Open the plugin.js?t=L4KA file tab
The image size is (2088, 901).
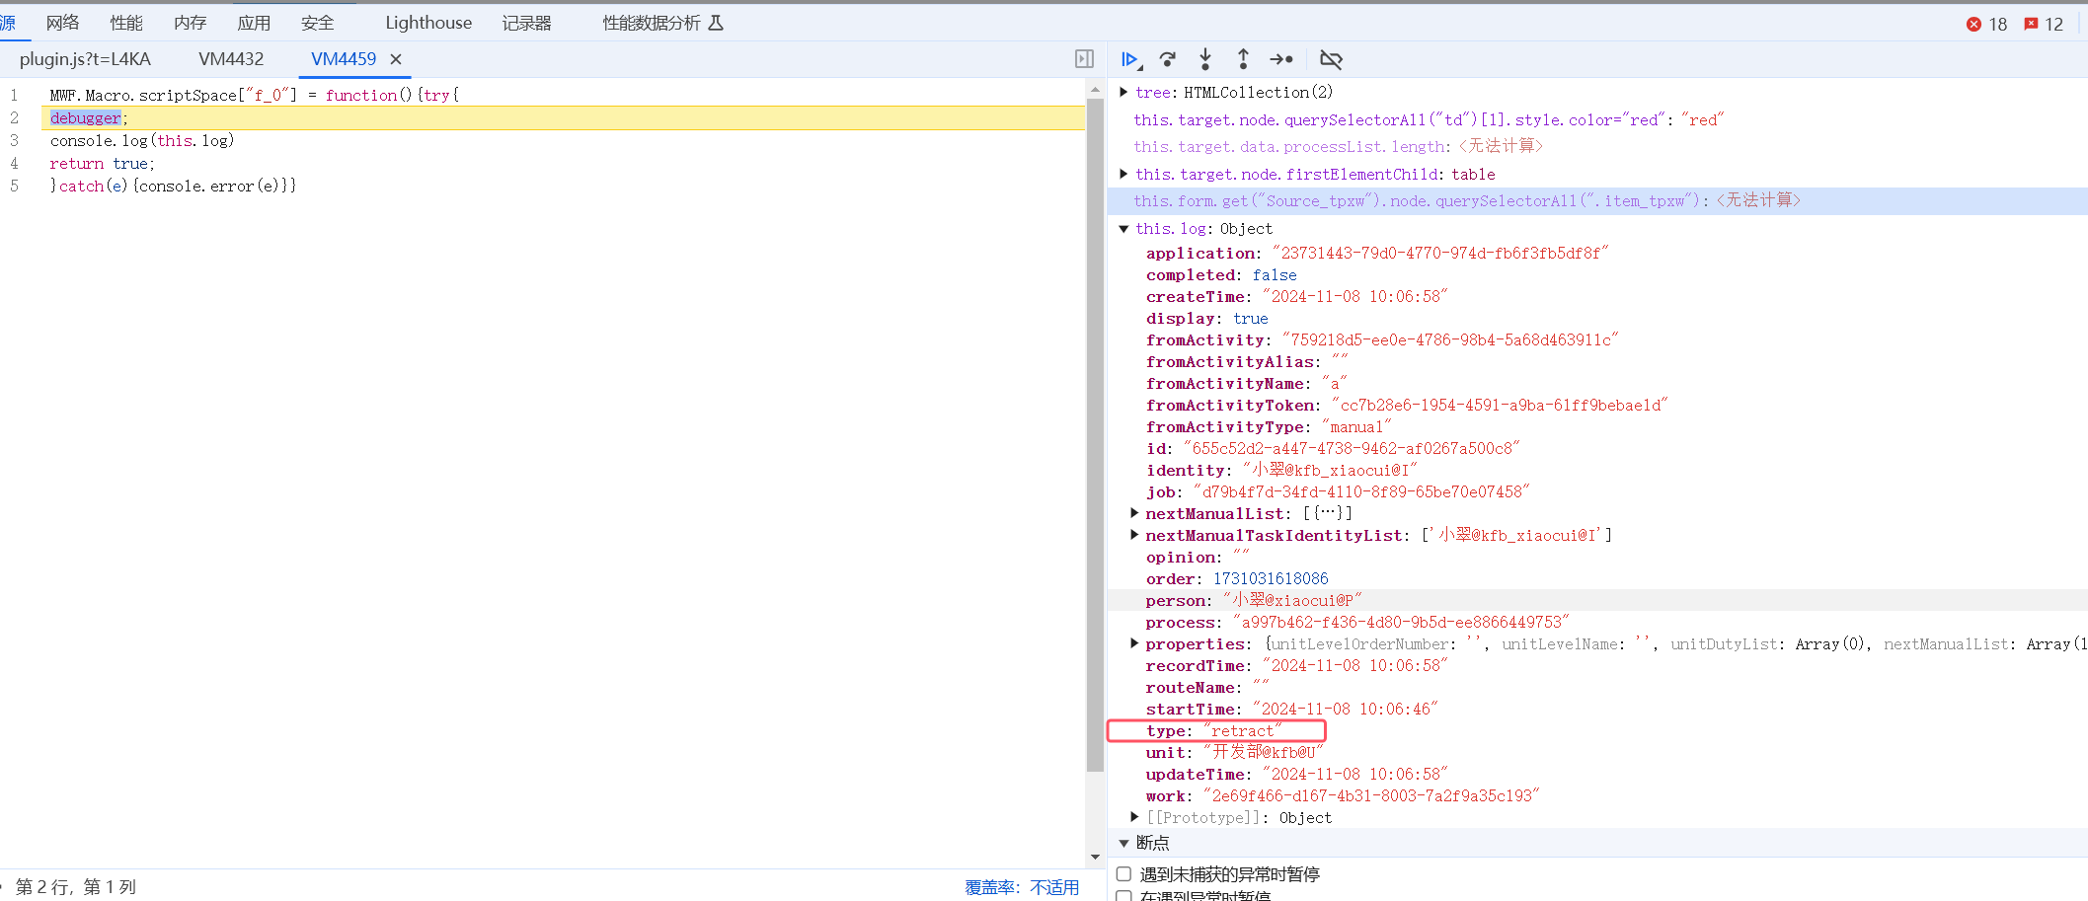click(85, 59)
